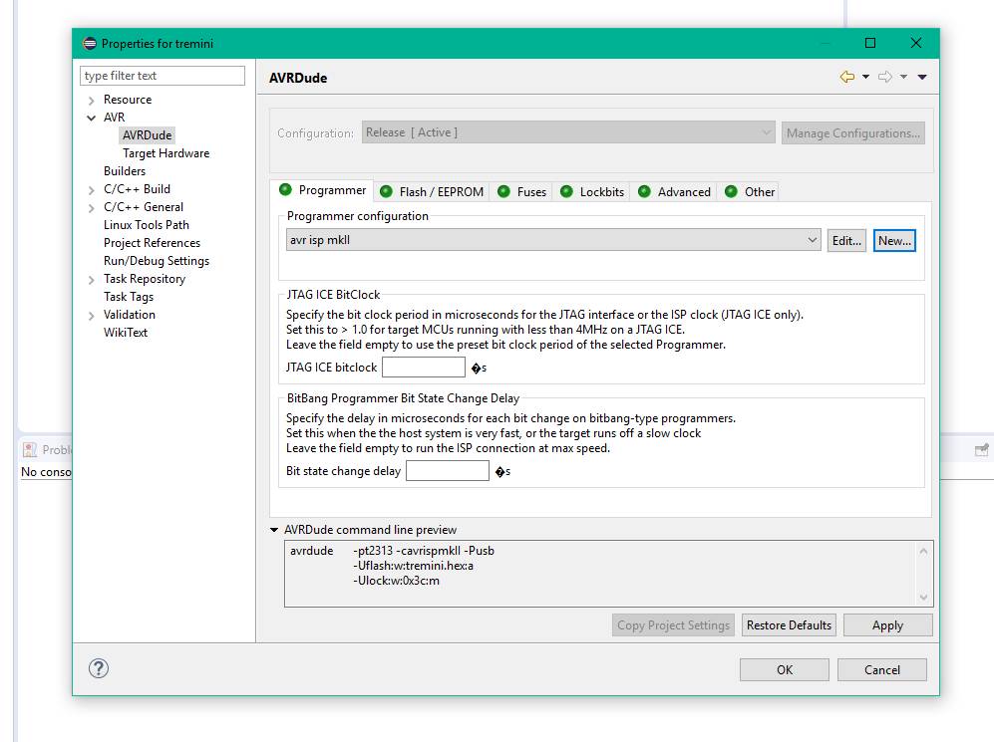Select WikiText item
The height and width of the screenshot is (742, 994).
click(x=126, y=333)
